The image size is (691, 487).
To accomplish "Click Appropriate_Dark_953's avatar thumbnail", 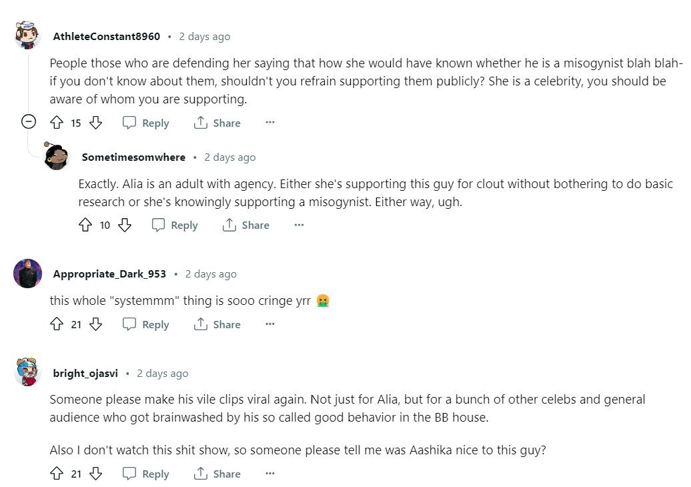I will (x=28, y=274).
